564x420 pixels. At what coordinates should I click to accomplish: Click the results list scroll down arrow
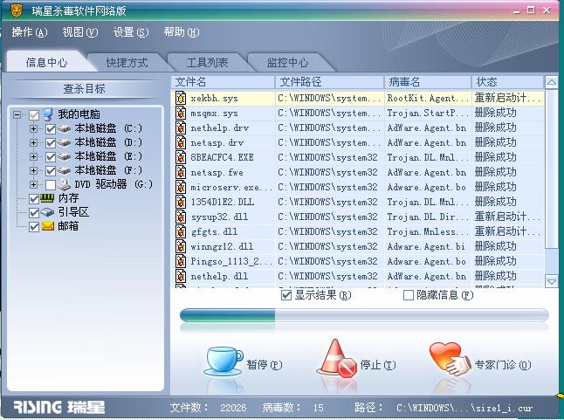tap(552, 281)
